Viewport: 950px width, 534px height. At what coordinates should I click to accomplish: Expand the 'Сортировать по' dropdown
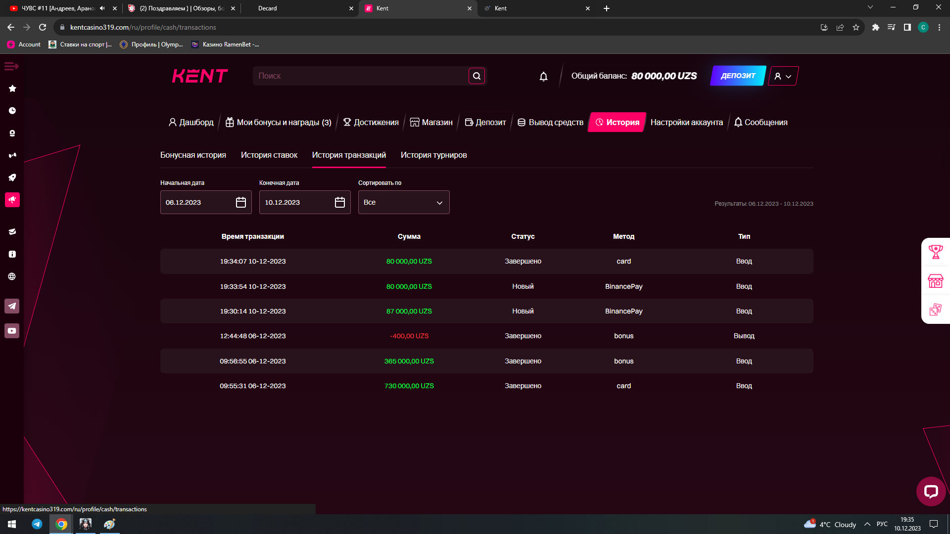pos(404,202)
